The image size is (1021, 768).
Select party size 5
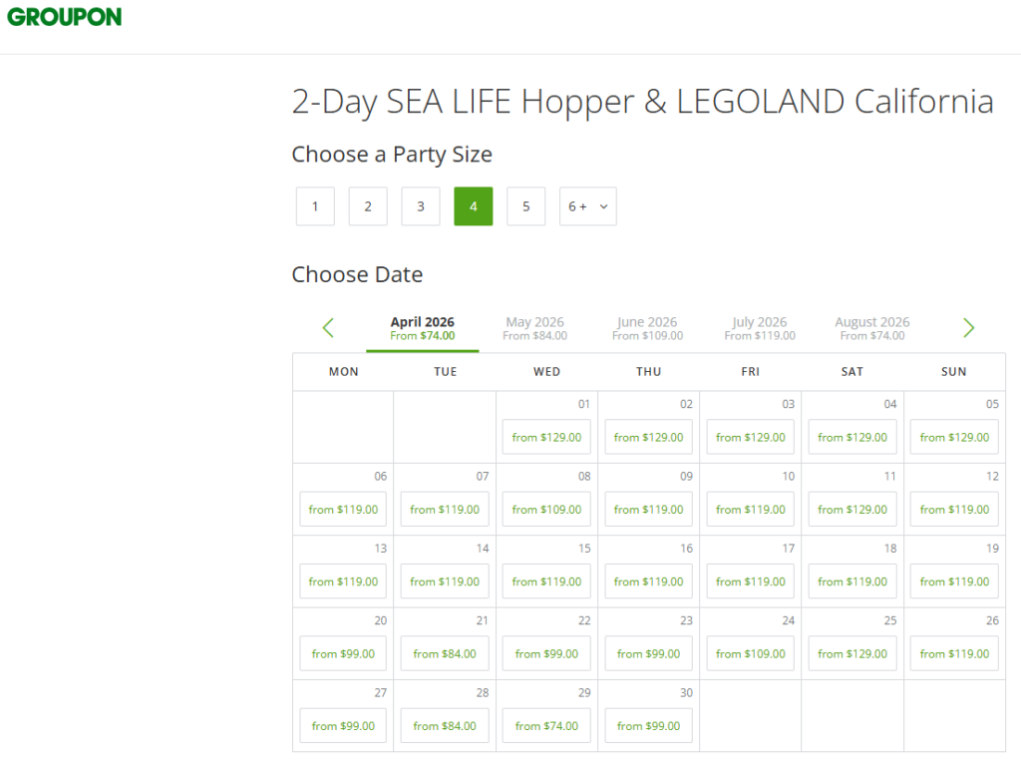pos(525,206)
